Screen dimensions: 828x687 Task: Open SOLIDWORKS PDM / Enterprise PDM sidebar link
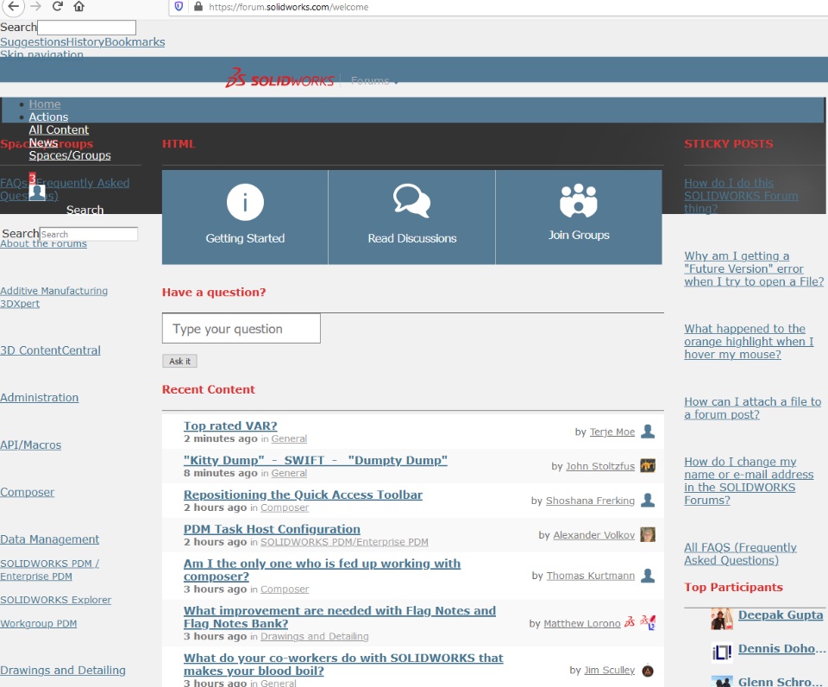click(50, 570)
